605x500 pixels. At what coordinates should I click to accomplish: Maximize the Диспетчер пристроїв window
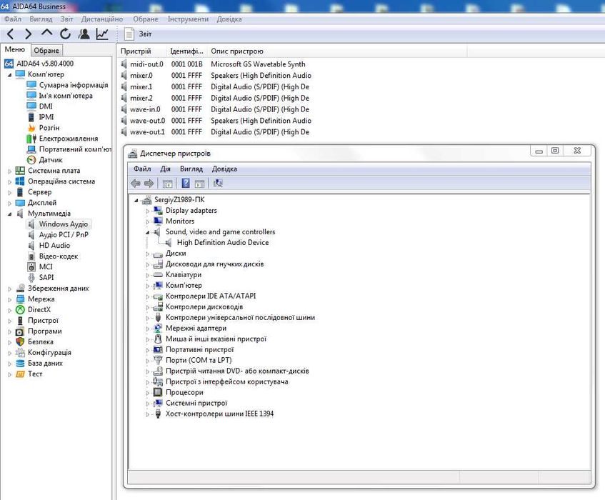(x=555, y=151)
